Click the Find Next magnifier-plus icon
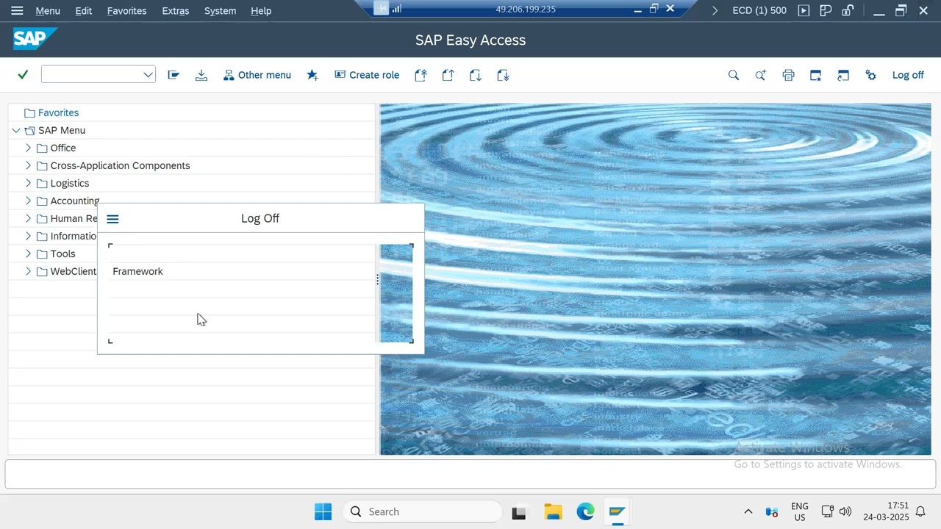The width and height of the screenshot is (941, 529). 761,75
